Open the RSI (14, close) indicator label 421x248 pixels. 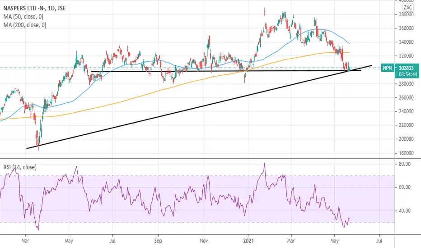[20, 167]
